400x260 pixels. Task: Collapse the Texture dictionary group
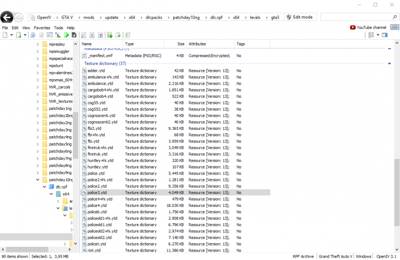(x=389, y=64)
